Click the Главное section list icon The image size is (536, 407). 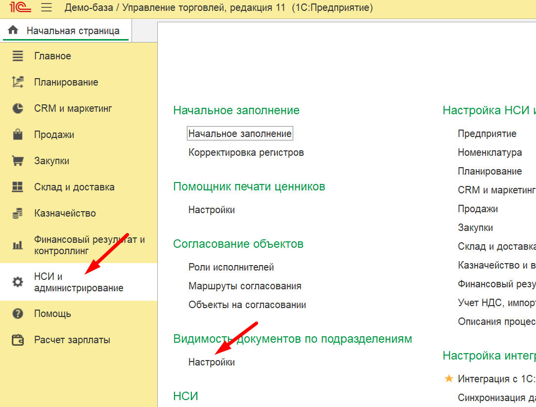tap(18, 56)
